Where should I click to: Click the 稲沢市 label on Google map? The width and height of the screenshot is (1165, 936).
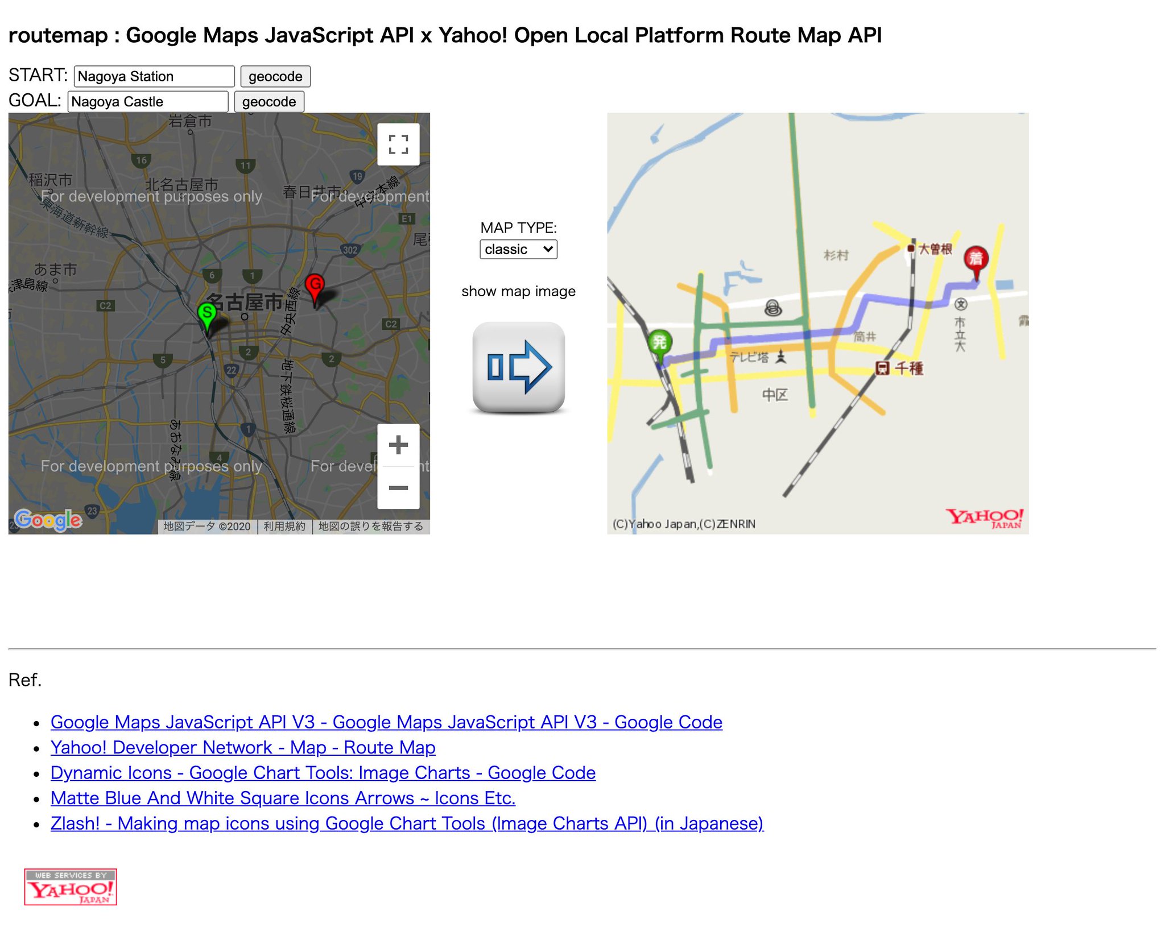(51, 180)
